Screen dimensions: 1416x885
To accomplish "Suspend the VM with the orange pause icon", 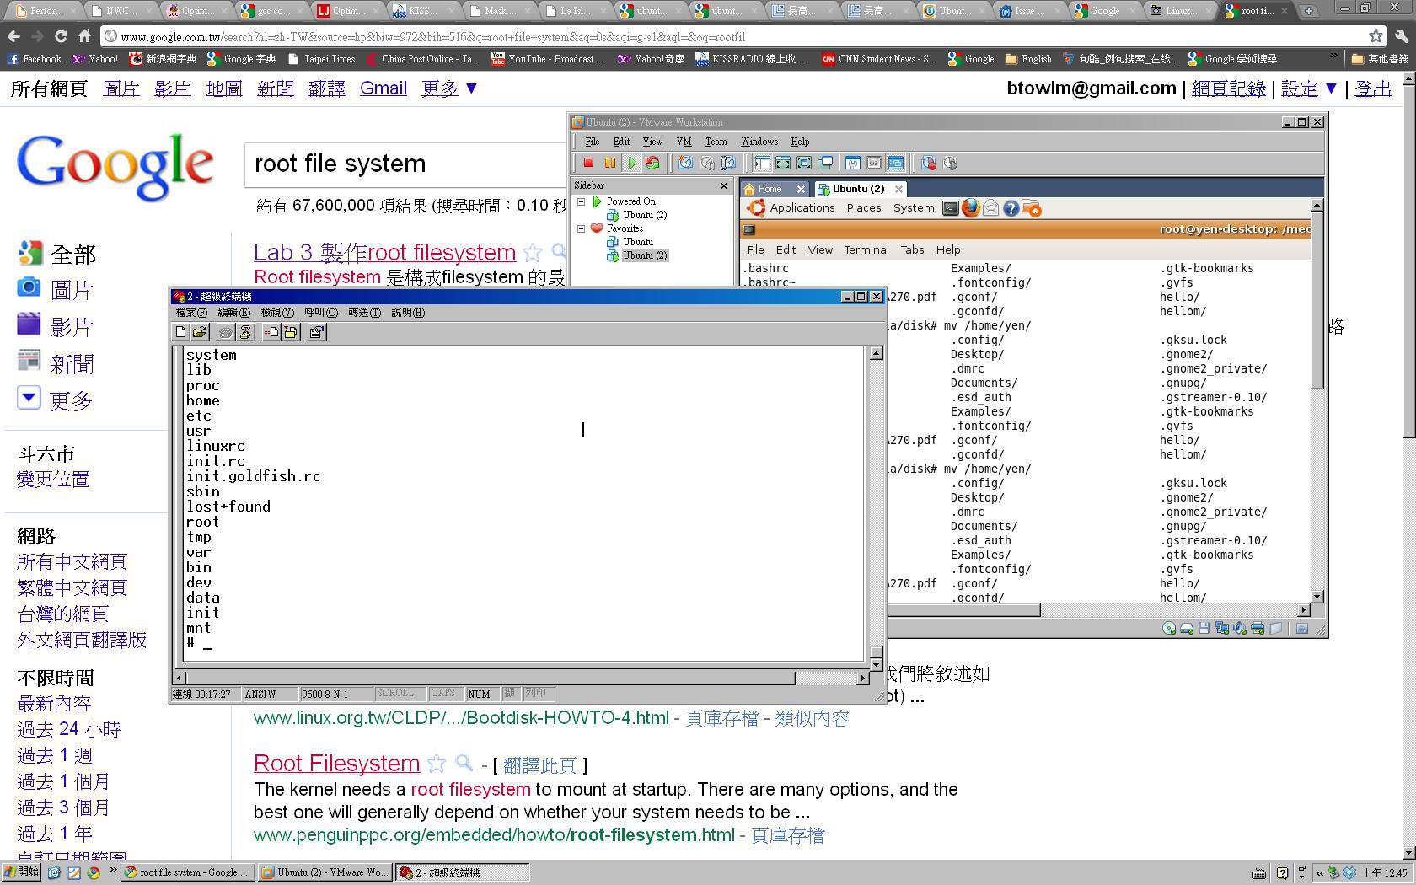I will (610, 164).
